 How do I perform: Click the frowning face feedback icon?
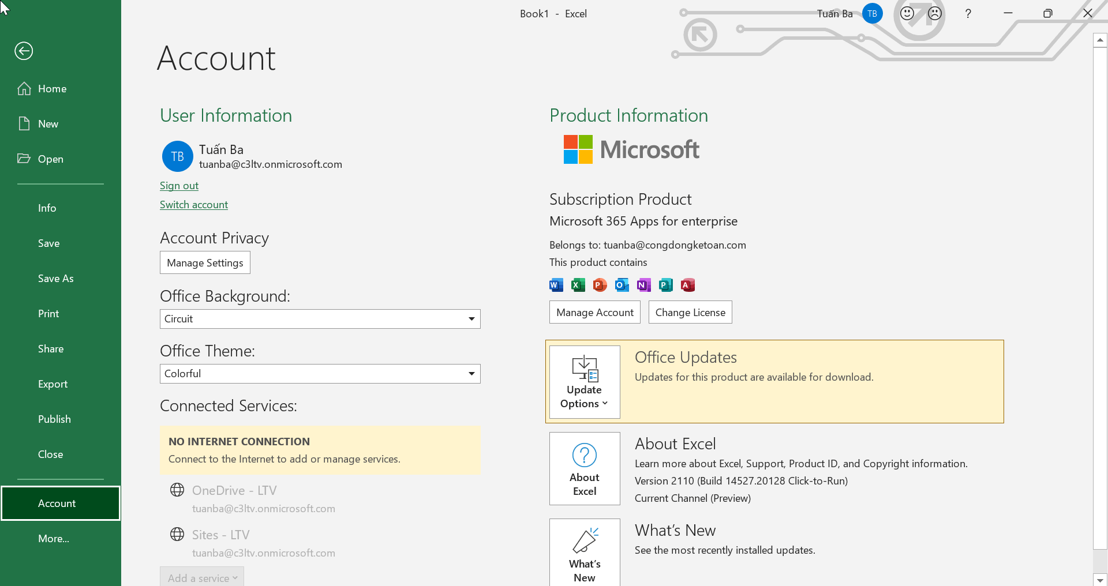click(935, 13)
